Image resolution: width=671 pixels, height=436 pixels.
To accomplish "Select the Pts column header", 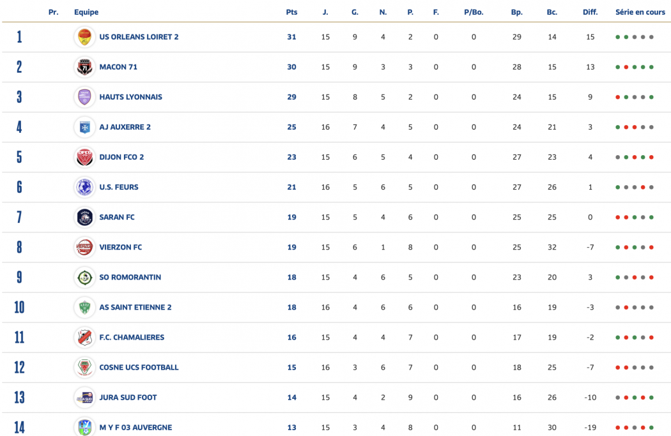I will pos(291,12).
